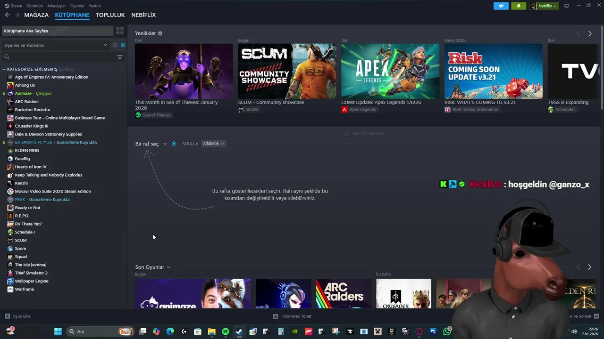
Task: Expand the Son Oyunlar shelf dropdown
Action: point(153,267)
